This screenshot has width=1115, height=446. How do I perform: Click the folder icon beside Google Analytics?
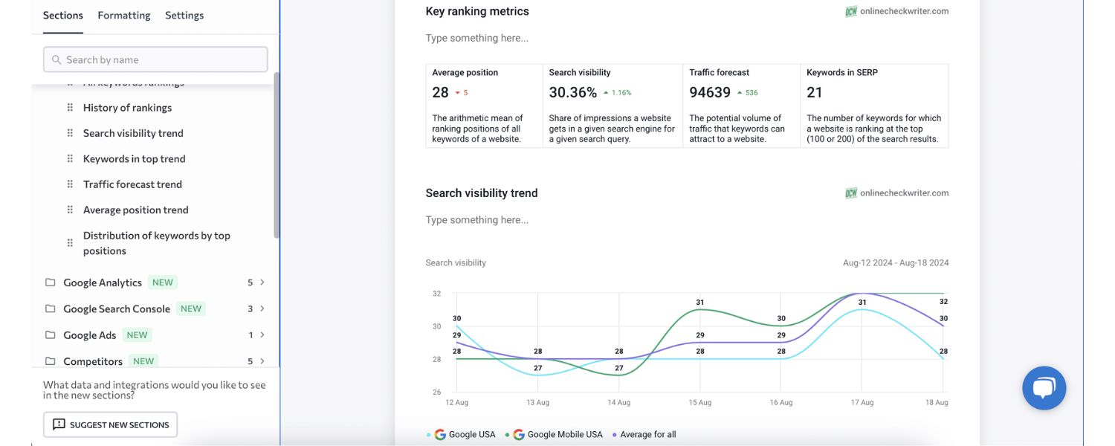pos(50,282)
